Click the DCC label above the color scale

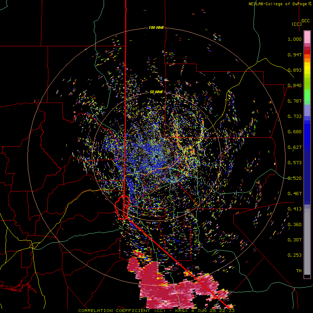(x=305, y=21)
